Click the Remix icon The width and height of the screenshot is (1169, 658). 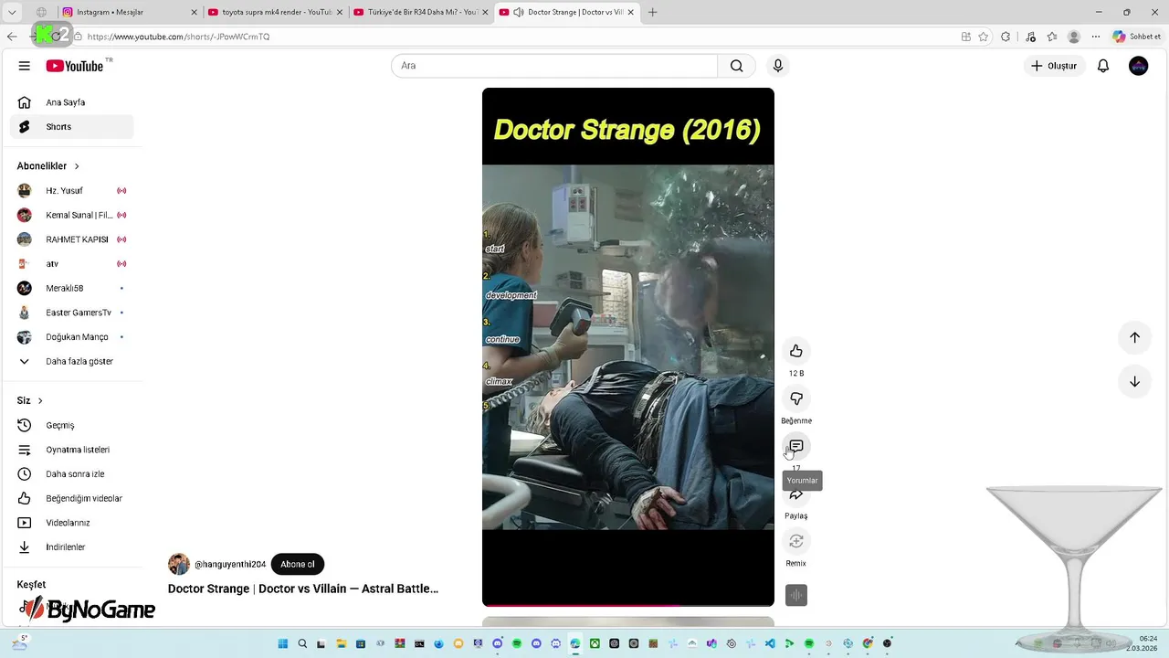click(796, 541)
